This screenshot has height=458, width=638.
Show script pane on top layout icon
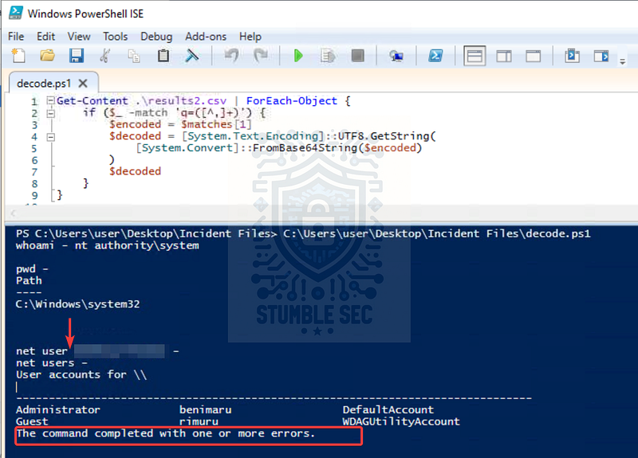click(475, 56)
